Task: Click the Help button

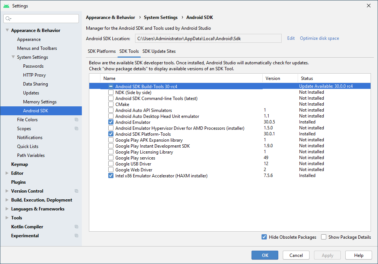Action: 359,255
